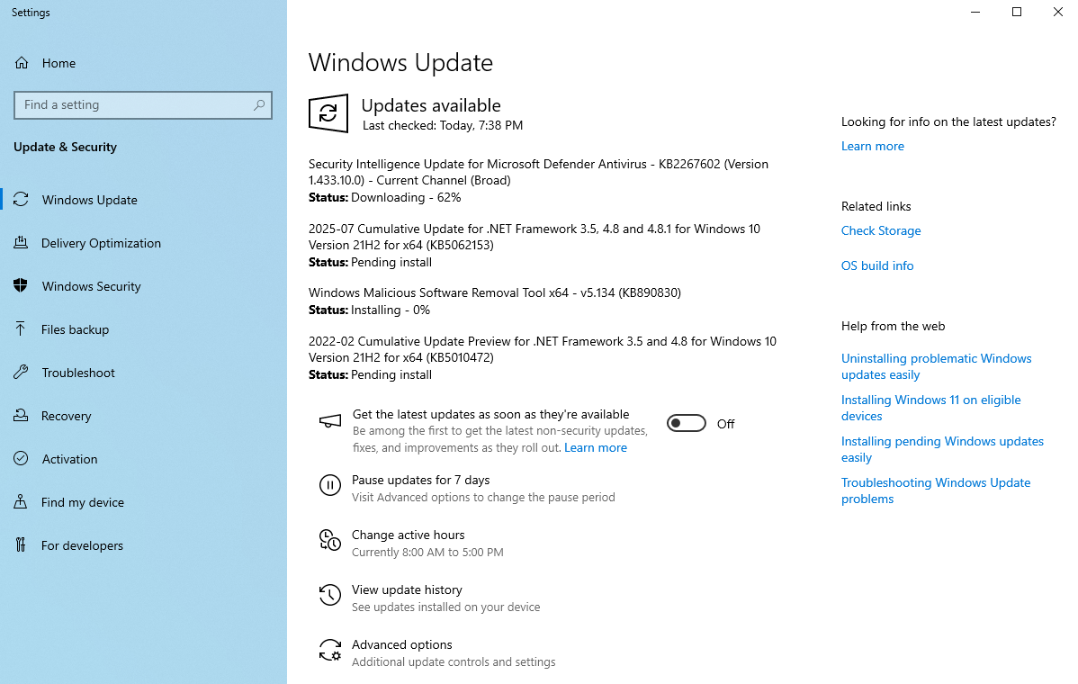Image resolution: width=1078 pixels, height=684 pixels.
Task: Focus the Find a setting search box
Action: click(143, 105)
